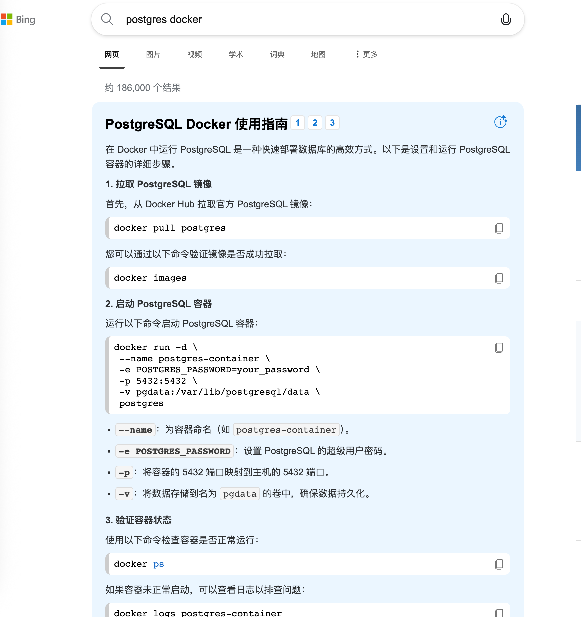Copy the 'docker run -d' code block
Screen dimensions: 581x617
click(x=499, y=348)
